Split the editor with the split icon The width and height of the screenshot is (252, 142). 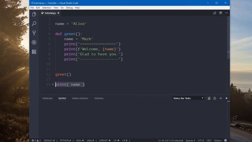220,13
